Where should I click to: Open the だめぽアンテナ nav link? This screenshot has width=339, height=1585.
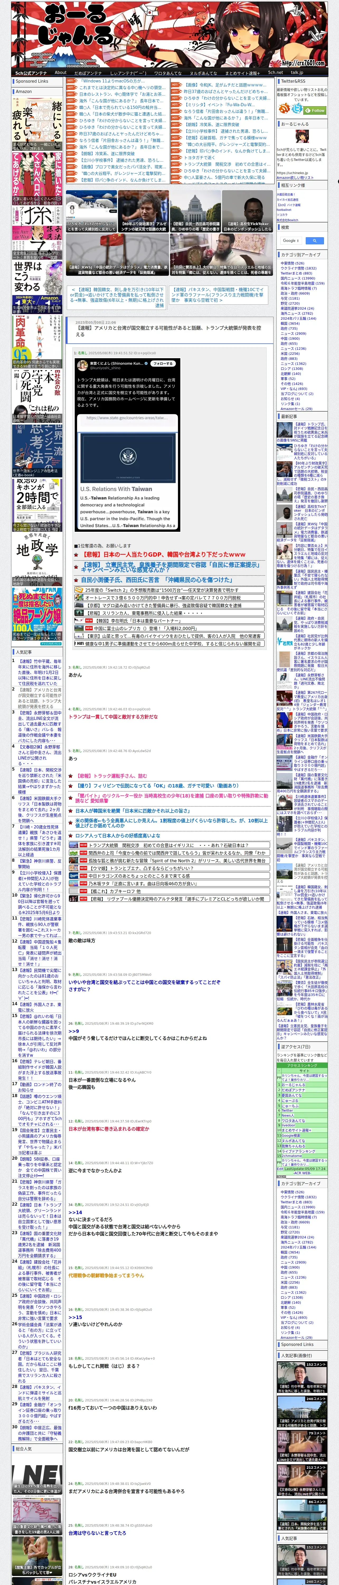click(x=88, y=73)
